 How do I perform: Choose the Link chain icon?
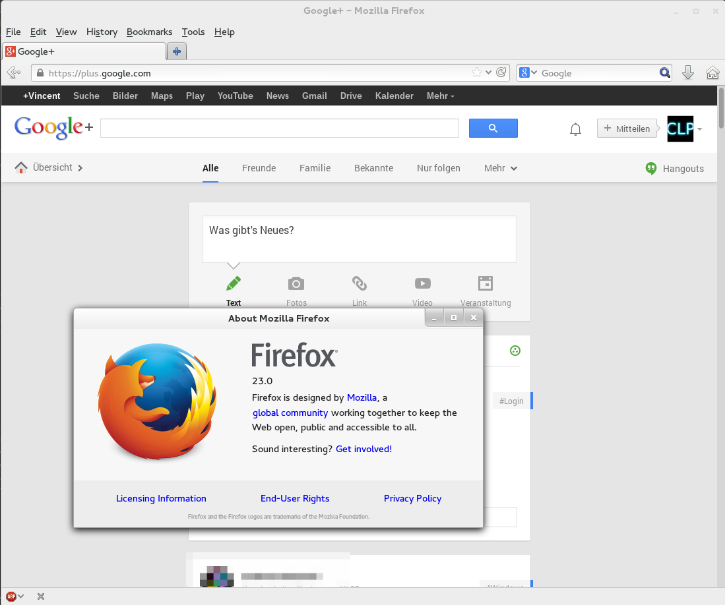point(360,284)
